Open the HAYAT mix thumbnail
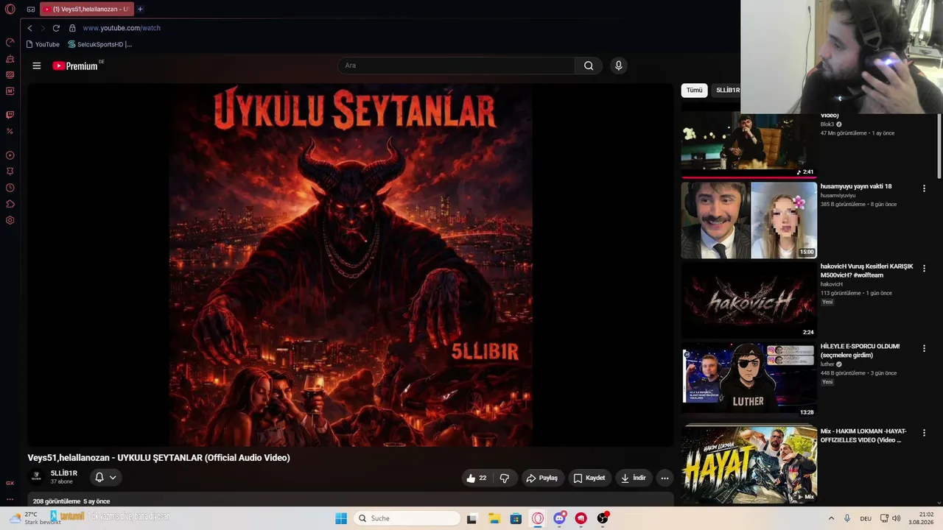 (749, 464)
